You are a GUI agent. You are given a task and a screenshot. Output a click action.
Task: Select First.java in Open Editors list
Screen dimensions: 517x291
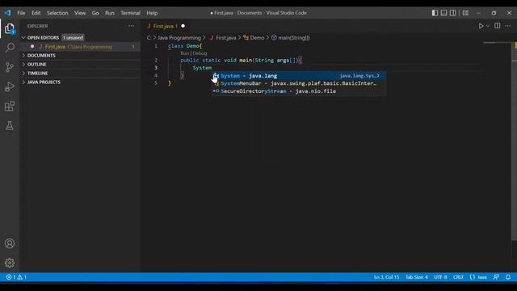tap(80, 47)
